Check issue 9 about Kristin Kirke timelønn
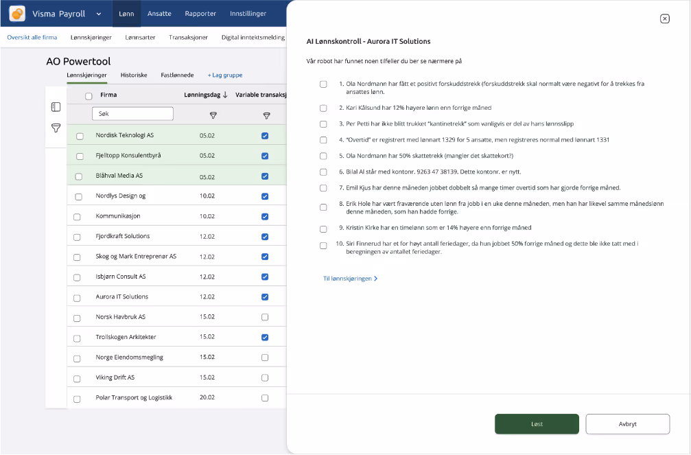The height and width of the screenshot is (455, 691). [323, 229]
